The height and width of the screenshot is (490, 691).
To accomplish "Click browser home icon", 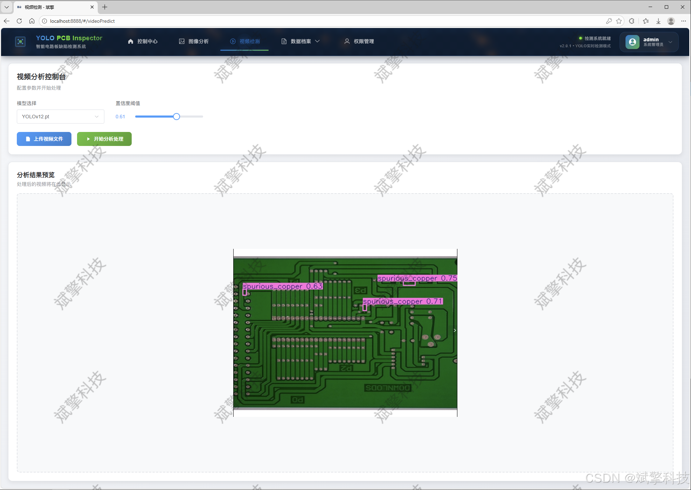I will [32, 21].
